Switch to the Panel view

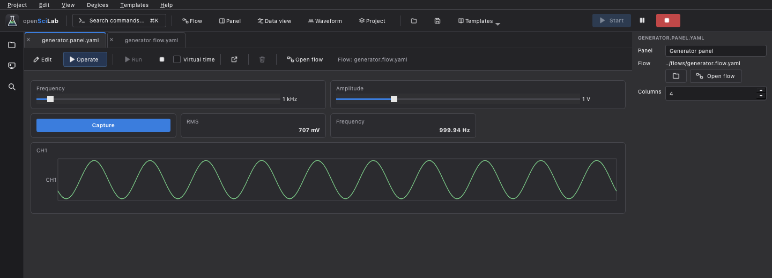pyautogui.click(x=230, y=21)
